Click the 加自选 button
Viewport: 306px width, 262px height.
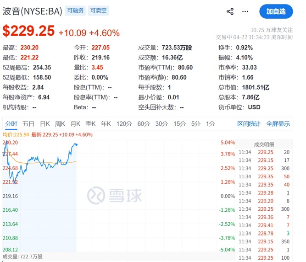click(276, 11)
